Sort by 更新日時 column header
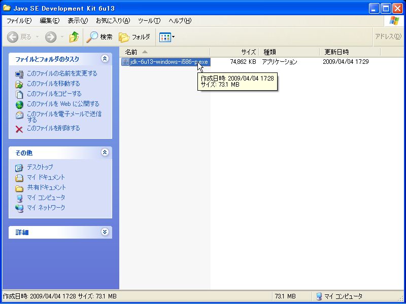 pos(350,52)
